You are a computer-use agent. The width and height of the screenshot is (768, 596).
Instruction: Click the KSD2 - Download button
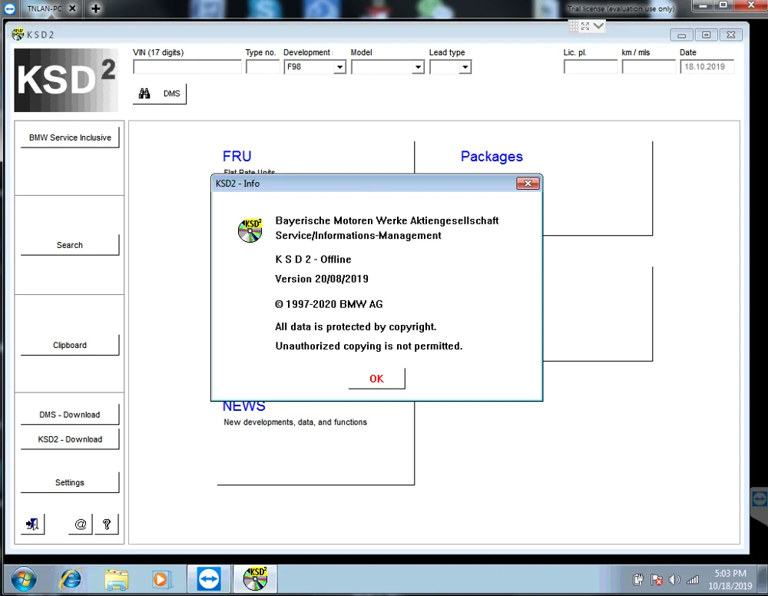click(x=70, y=439)
